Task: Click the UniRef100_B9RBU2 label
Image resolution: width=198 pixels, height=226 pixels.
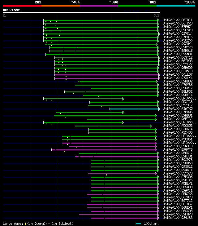Action: point(178,81)
